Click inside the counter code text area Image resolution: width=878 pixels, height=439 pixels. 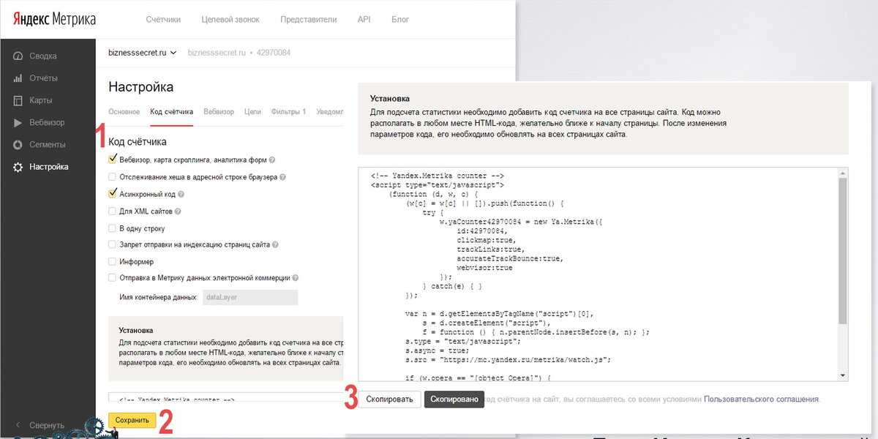click(597, 274)
